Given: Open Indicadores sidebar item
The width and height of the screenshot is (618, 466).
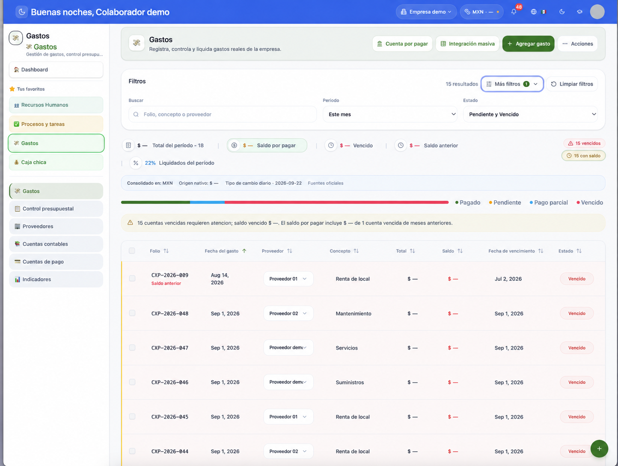Looking at the screenshot, I should coord(56,279).
